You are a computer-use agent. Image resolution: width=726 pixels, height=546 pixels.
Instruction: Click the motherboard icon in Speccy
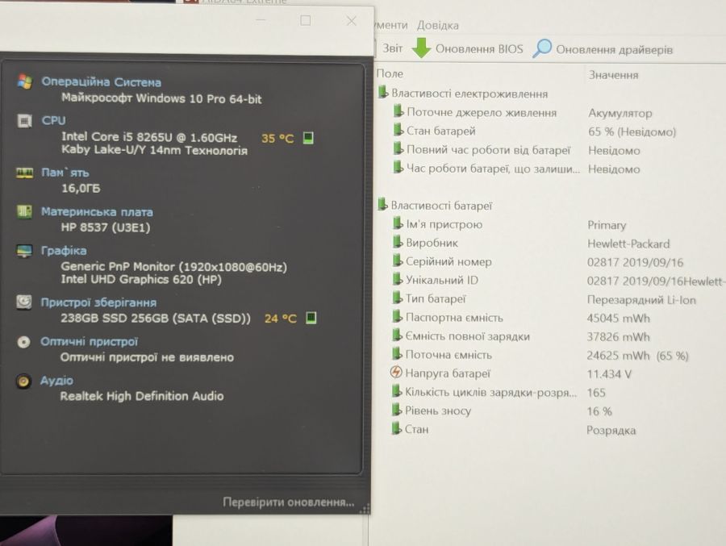24,212
